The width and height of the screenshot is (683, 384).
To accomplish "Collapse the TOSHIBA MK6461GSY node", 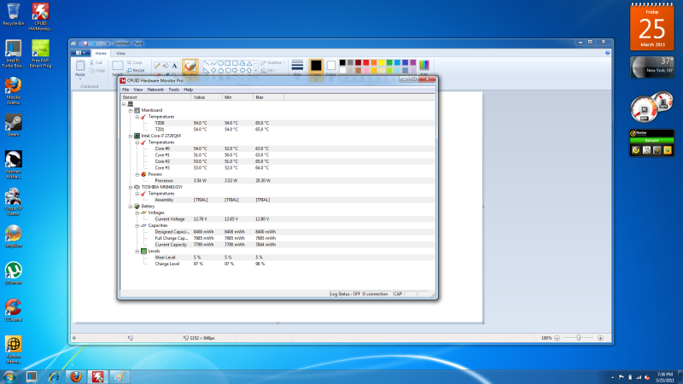I will [131, 187].
